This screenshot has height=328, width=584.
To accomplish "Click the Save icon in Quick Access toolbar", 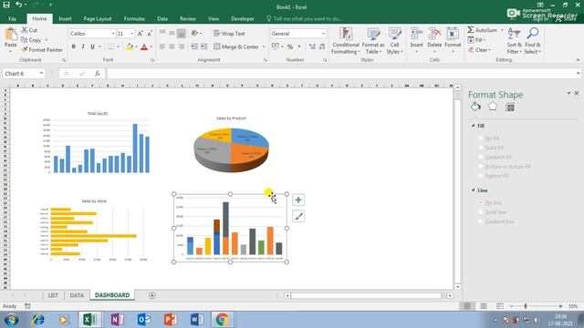I will coord(6,5).
